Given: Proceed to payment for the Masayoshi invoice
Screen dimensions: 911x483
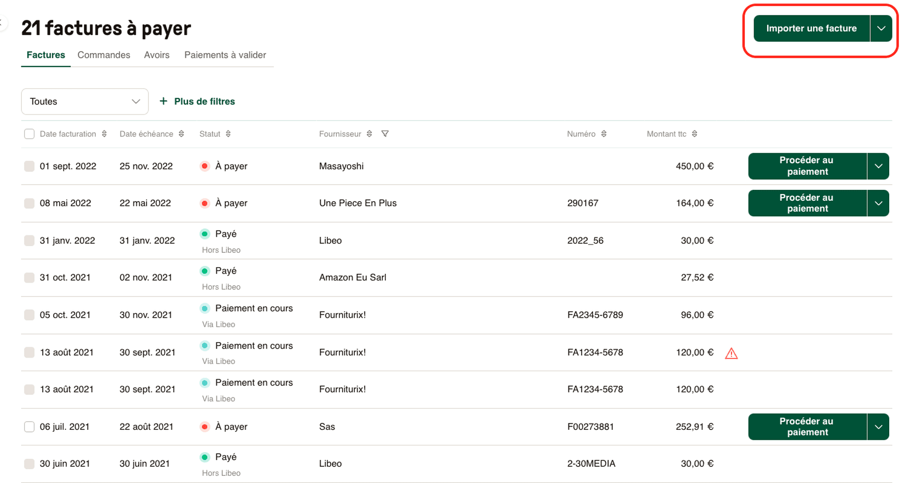Looking at the screenshot, I should 806,166.
